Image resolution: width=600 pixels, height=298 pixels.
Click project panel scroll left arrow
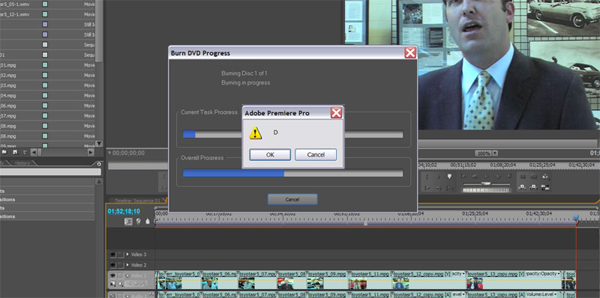[34, 152]
